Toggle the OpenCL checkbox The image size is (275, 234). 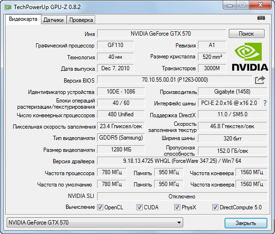(x=100, y=207)
